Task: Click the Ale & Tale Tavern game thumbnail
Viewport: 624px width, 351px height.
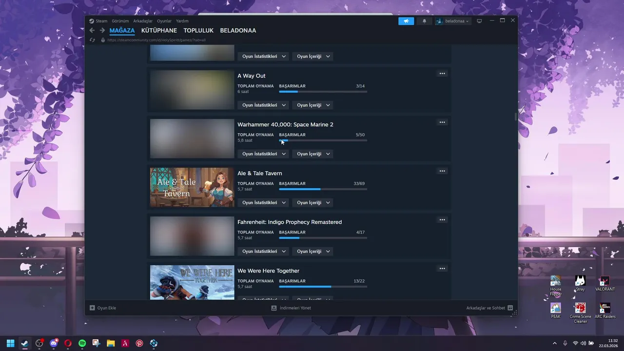Action: pyautogui.click(x=192, y=187)
